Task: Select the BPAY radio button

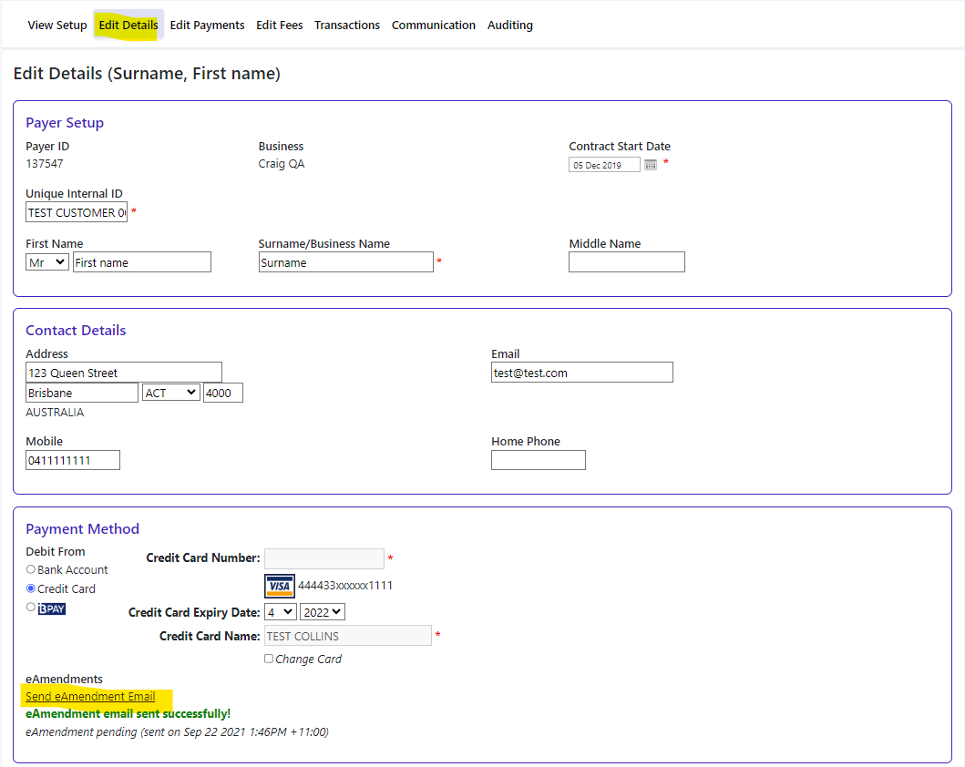Action: [31, 608]
